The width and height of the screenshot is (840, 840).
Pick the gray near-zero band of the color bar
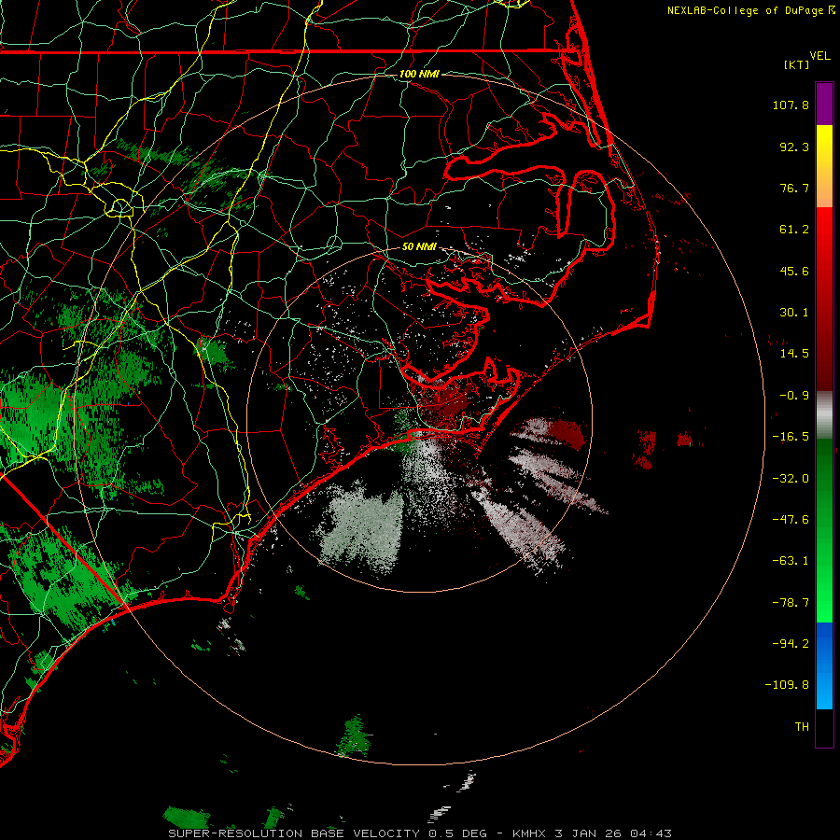(x=824, y=415)
